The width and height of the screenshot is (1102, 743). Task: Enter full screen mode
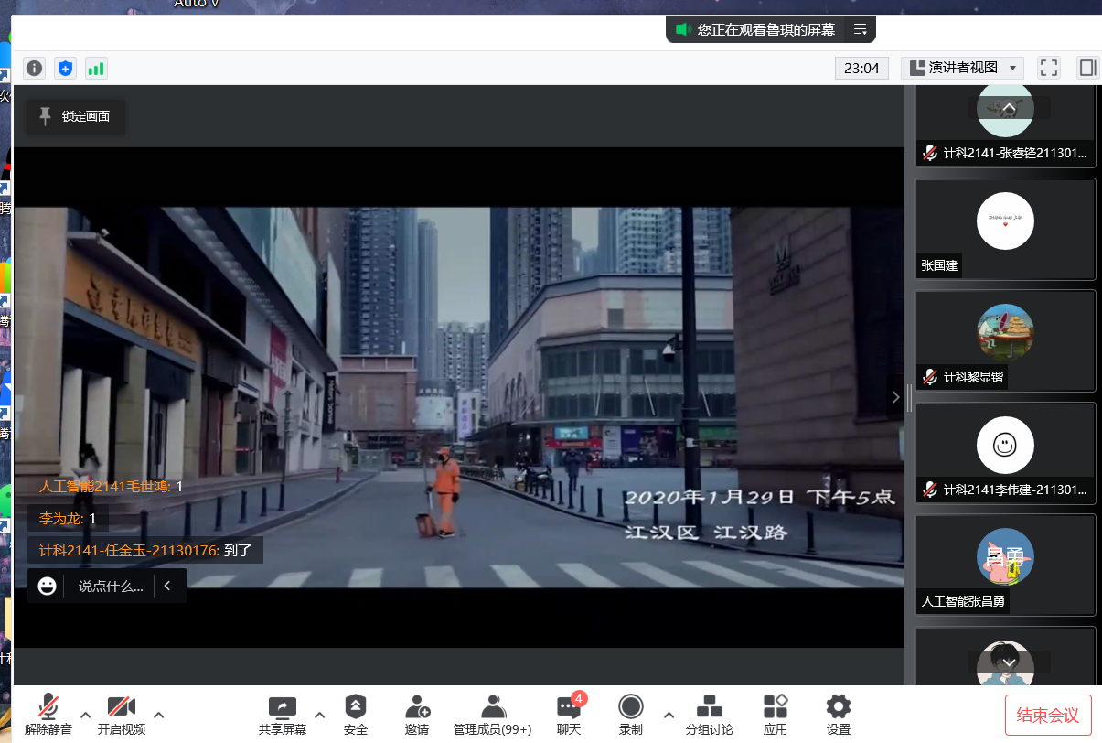[1049, 68]
